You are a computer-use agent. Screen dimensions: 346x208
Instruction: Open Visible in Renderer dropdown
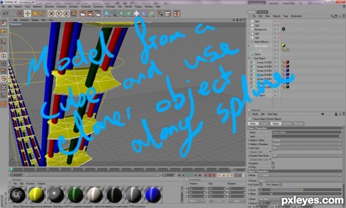tap(307, 144)
